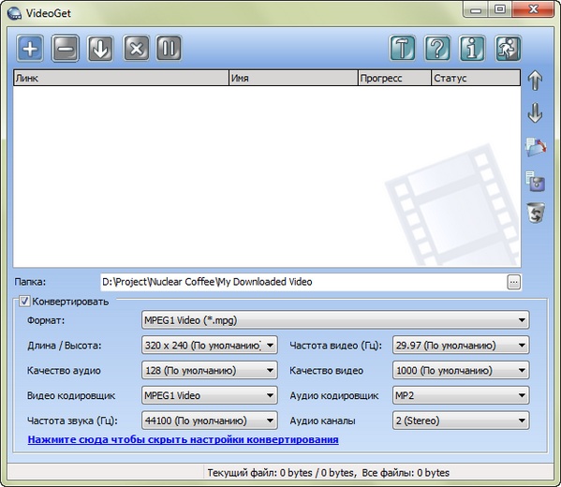Screen dimensions: 561x487
Task: Move item down with the side down arrow
Action: click(x=535, y=113)
